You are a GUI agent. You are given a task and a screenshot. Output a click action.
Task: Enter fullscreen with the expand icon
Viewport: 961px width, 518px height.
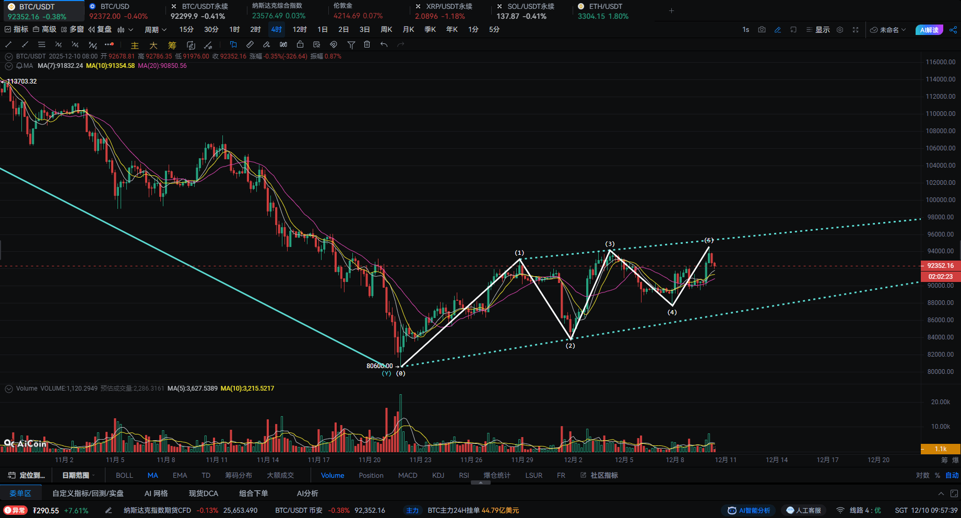[x=856, y=30]
